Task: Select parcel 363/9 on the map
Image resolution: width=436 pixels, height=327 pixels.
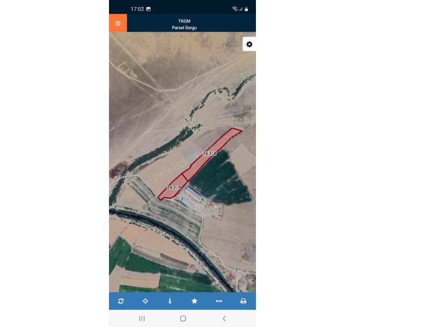Action: click(x=173, y=188)
